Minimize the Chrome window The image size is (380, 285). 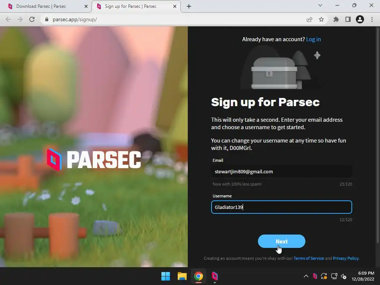pyautogui.click(x=337, y=5)
